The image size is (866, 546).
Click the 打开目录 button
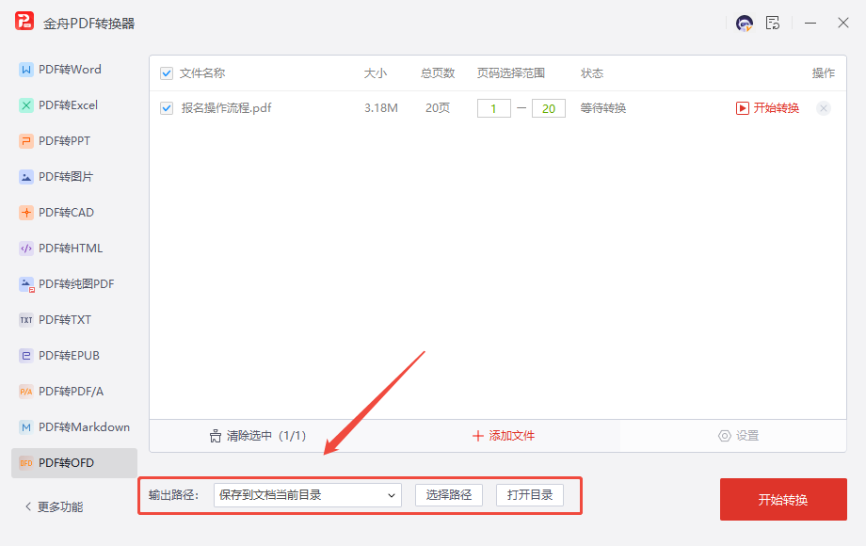530,495
